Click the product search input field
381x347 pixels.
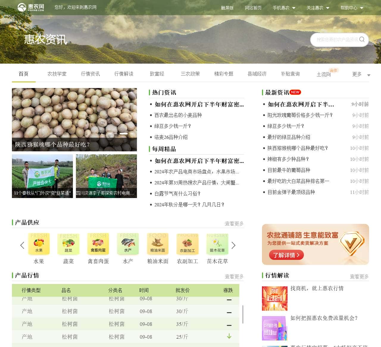(337, 40)
